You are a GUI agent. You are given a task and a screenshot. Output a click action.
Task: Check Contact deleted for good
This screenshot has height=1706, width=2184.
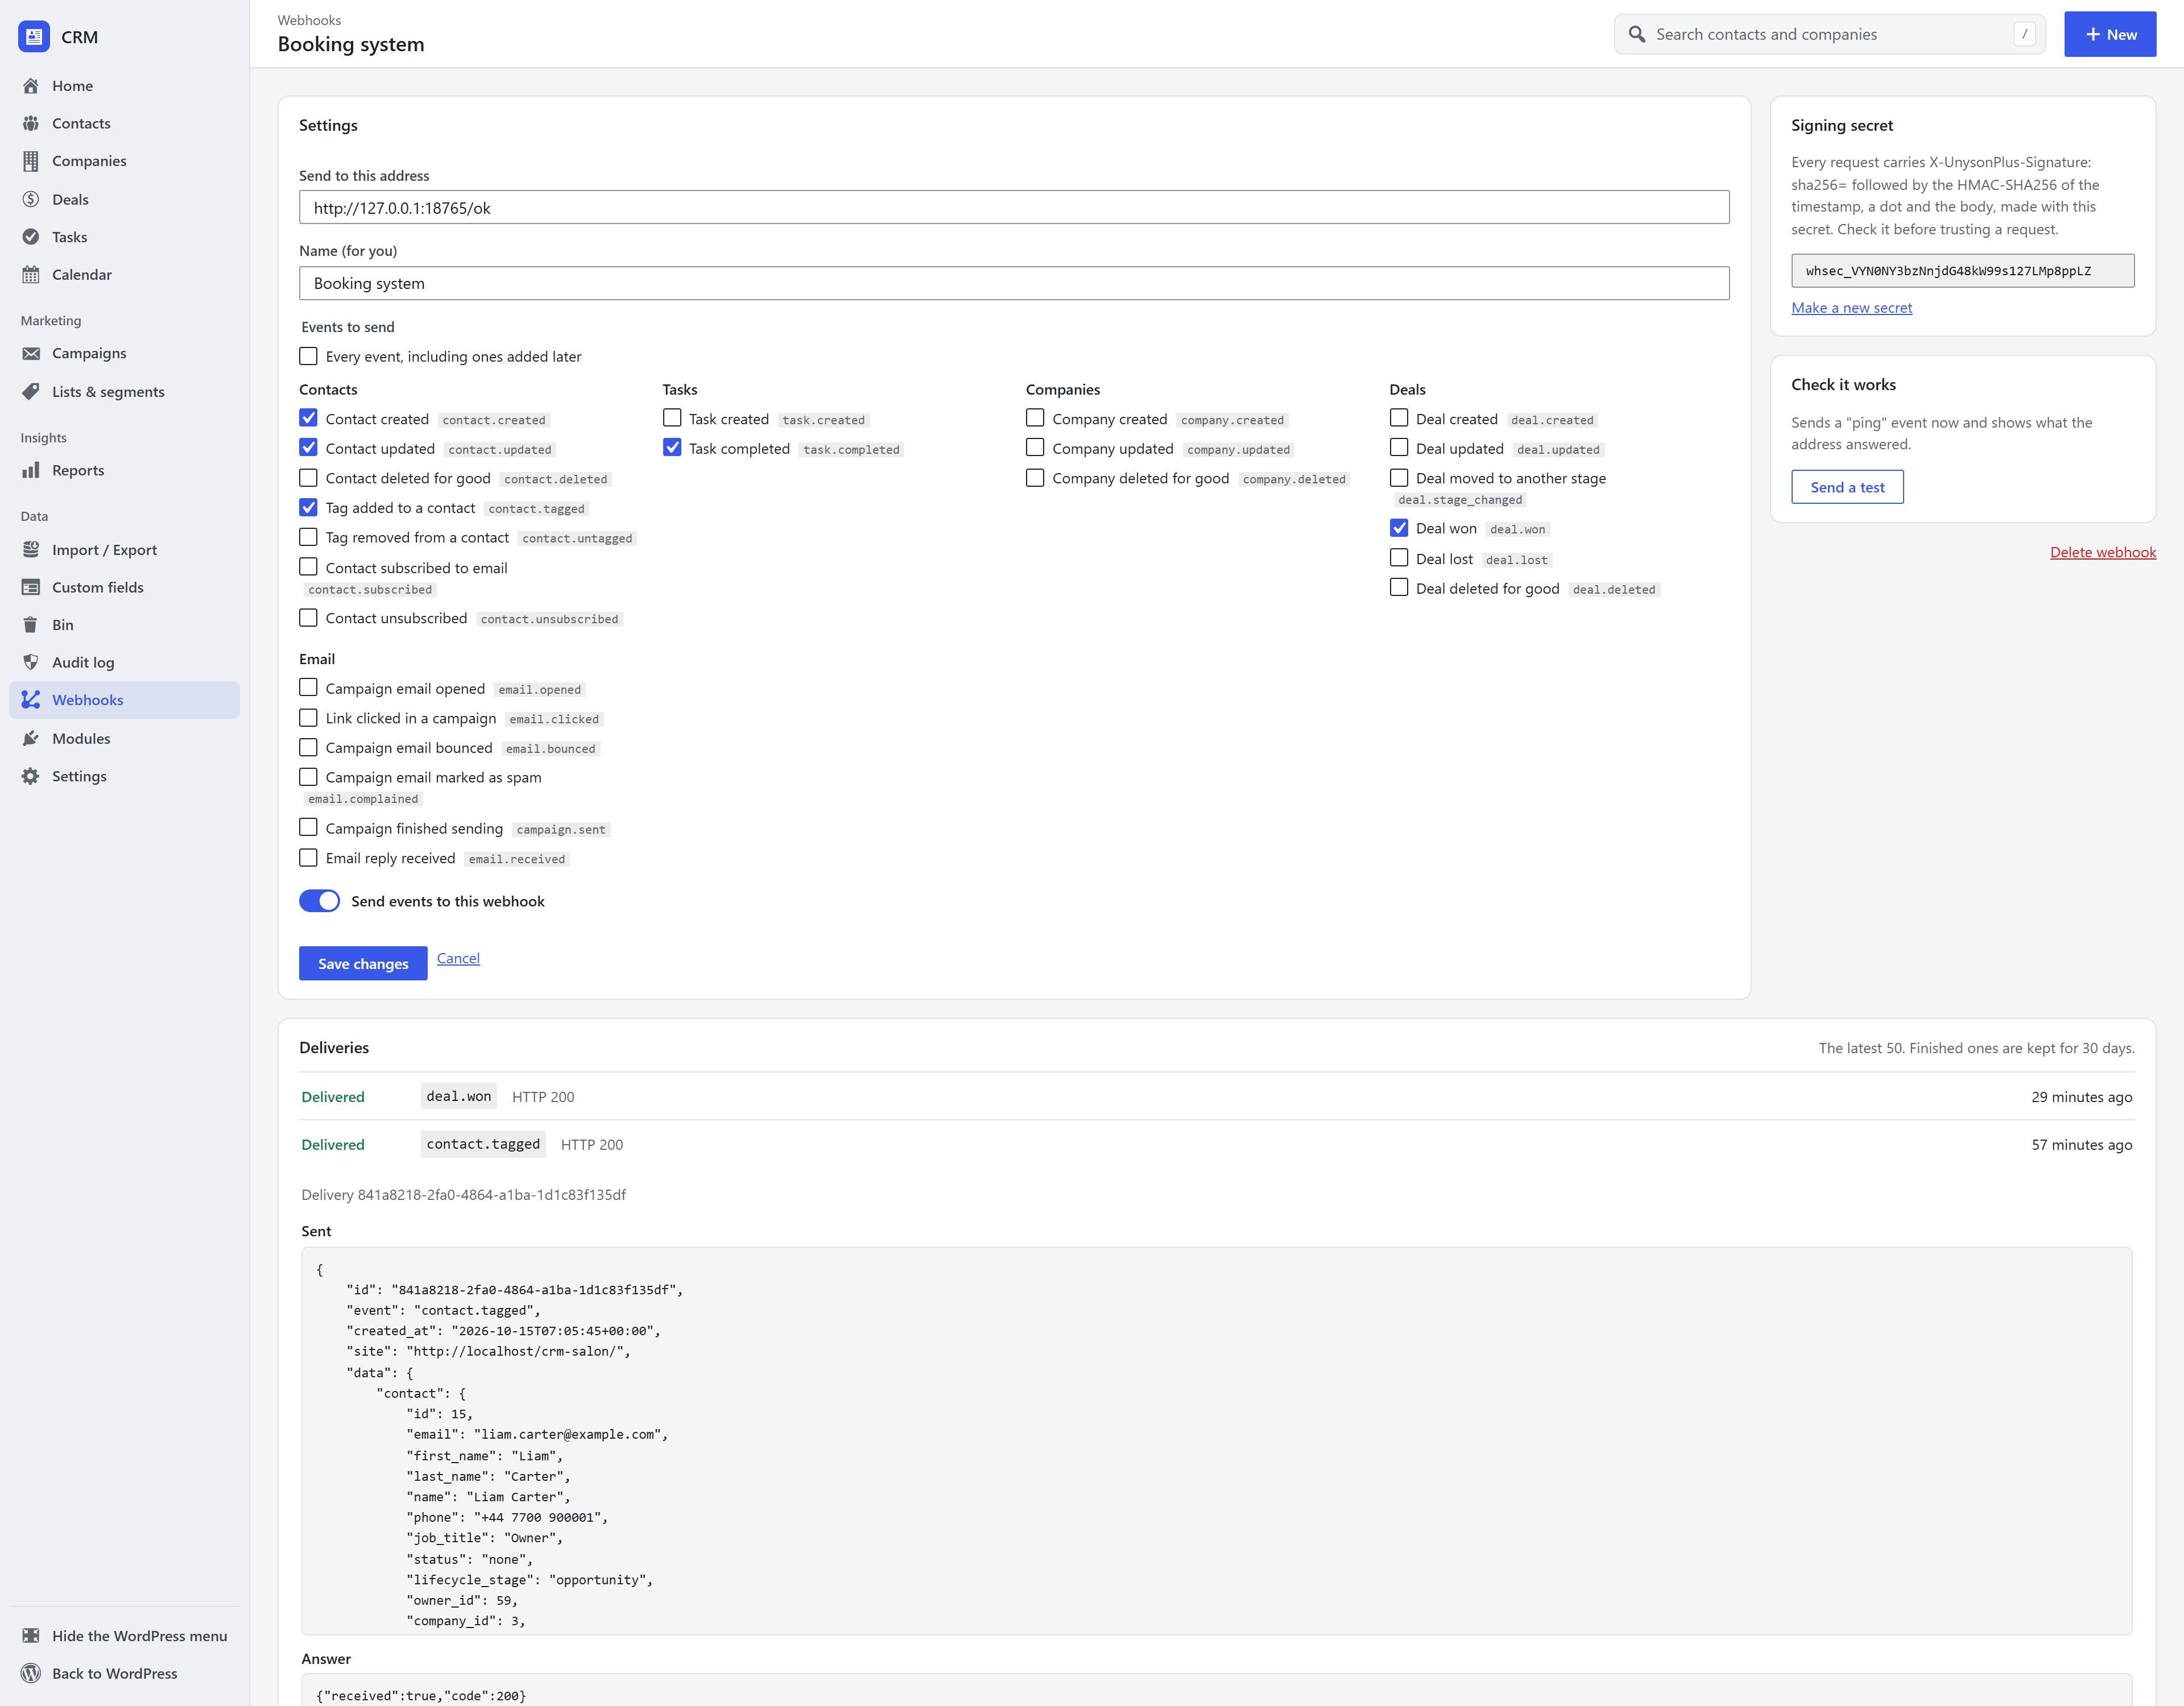click(308, 478)
